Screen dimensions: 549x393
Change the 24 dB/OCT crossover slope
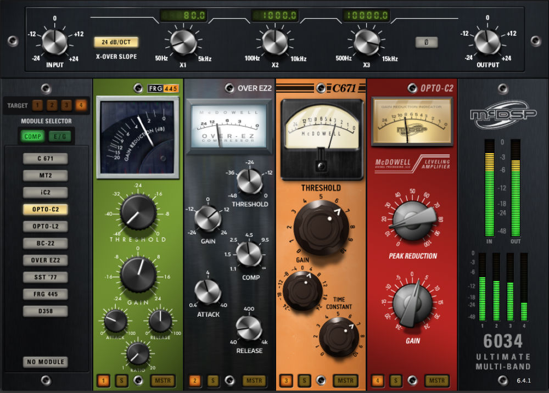coord(116,42)
